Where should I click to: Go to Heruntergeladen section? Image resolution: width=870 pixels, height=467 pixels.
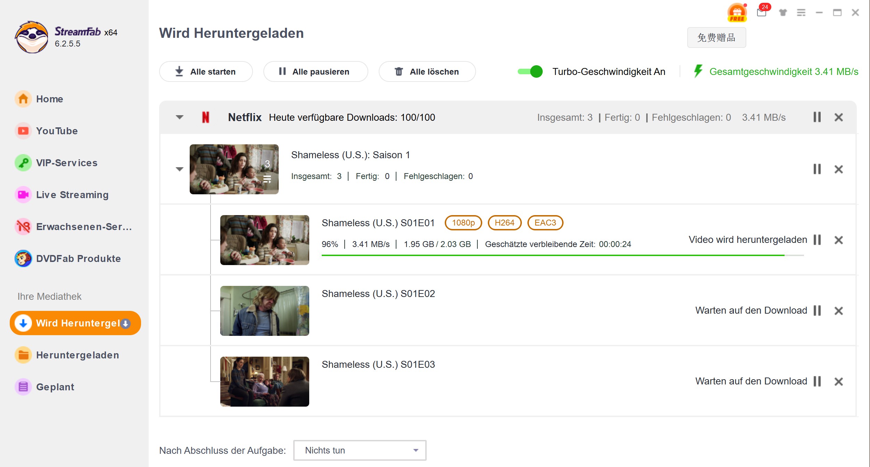click(77, 355)
